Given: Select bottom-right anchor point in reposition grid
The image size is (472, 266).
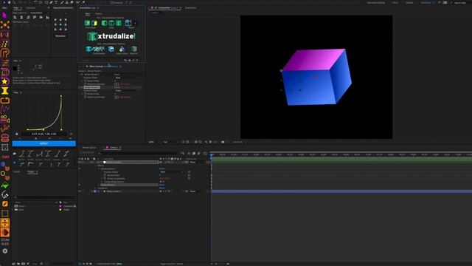Looking at the screenshot, I should click(66, 30).
